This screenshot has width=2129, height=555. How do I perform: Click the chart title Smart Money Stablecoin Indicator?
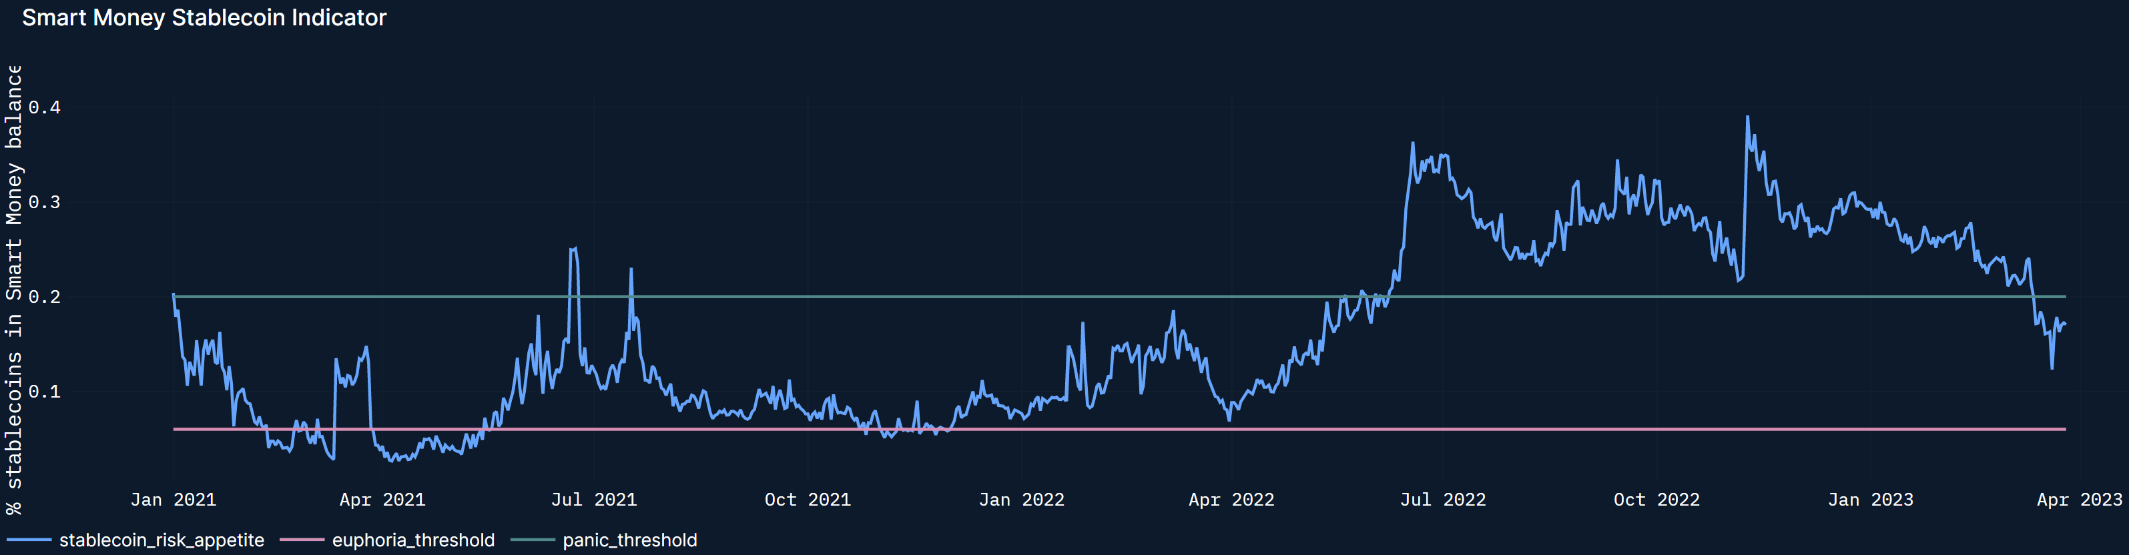(204, 17)
